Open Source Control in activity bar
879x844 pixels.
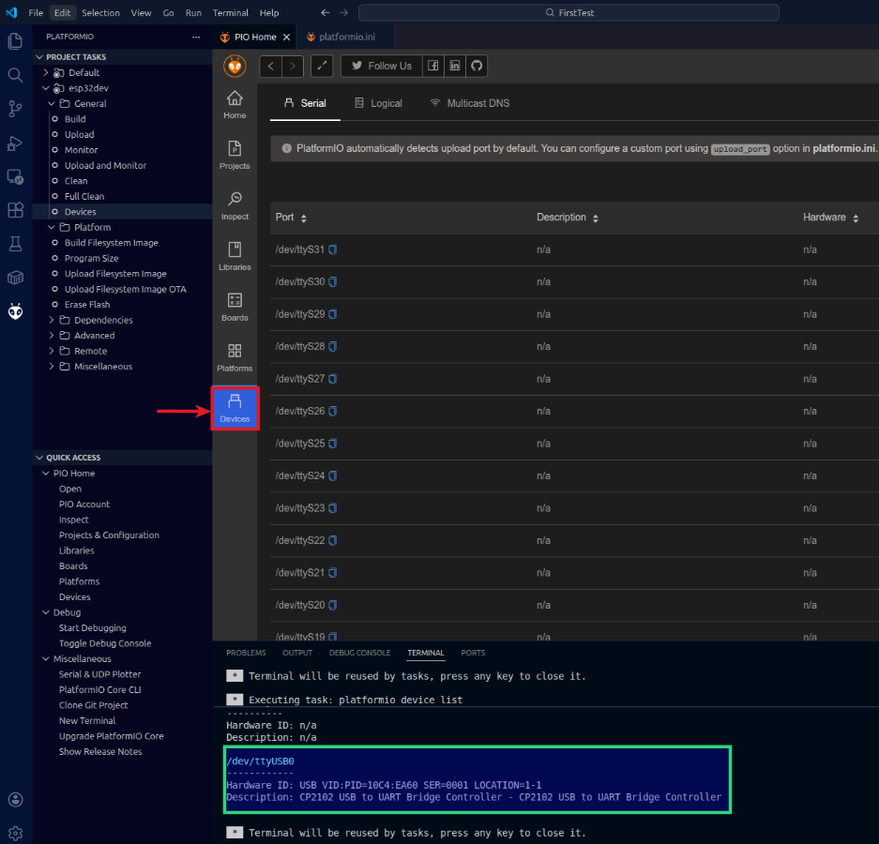(15, 109)
